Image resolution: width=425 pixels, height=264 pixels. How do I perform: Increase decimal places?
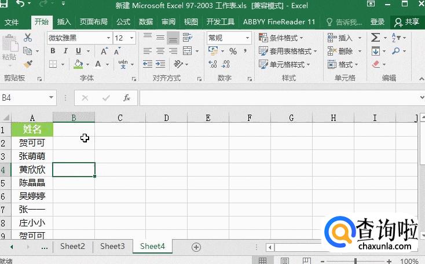pos(212,64)
